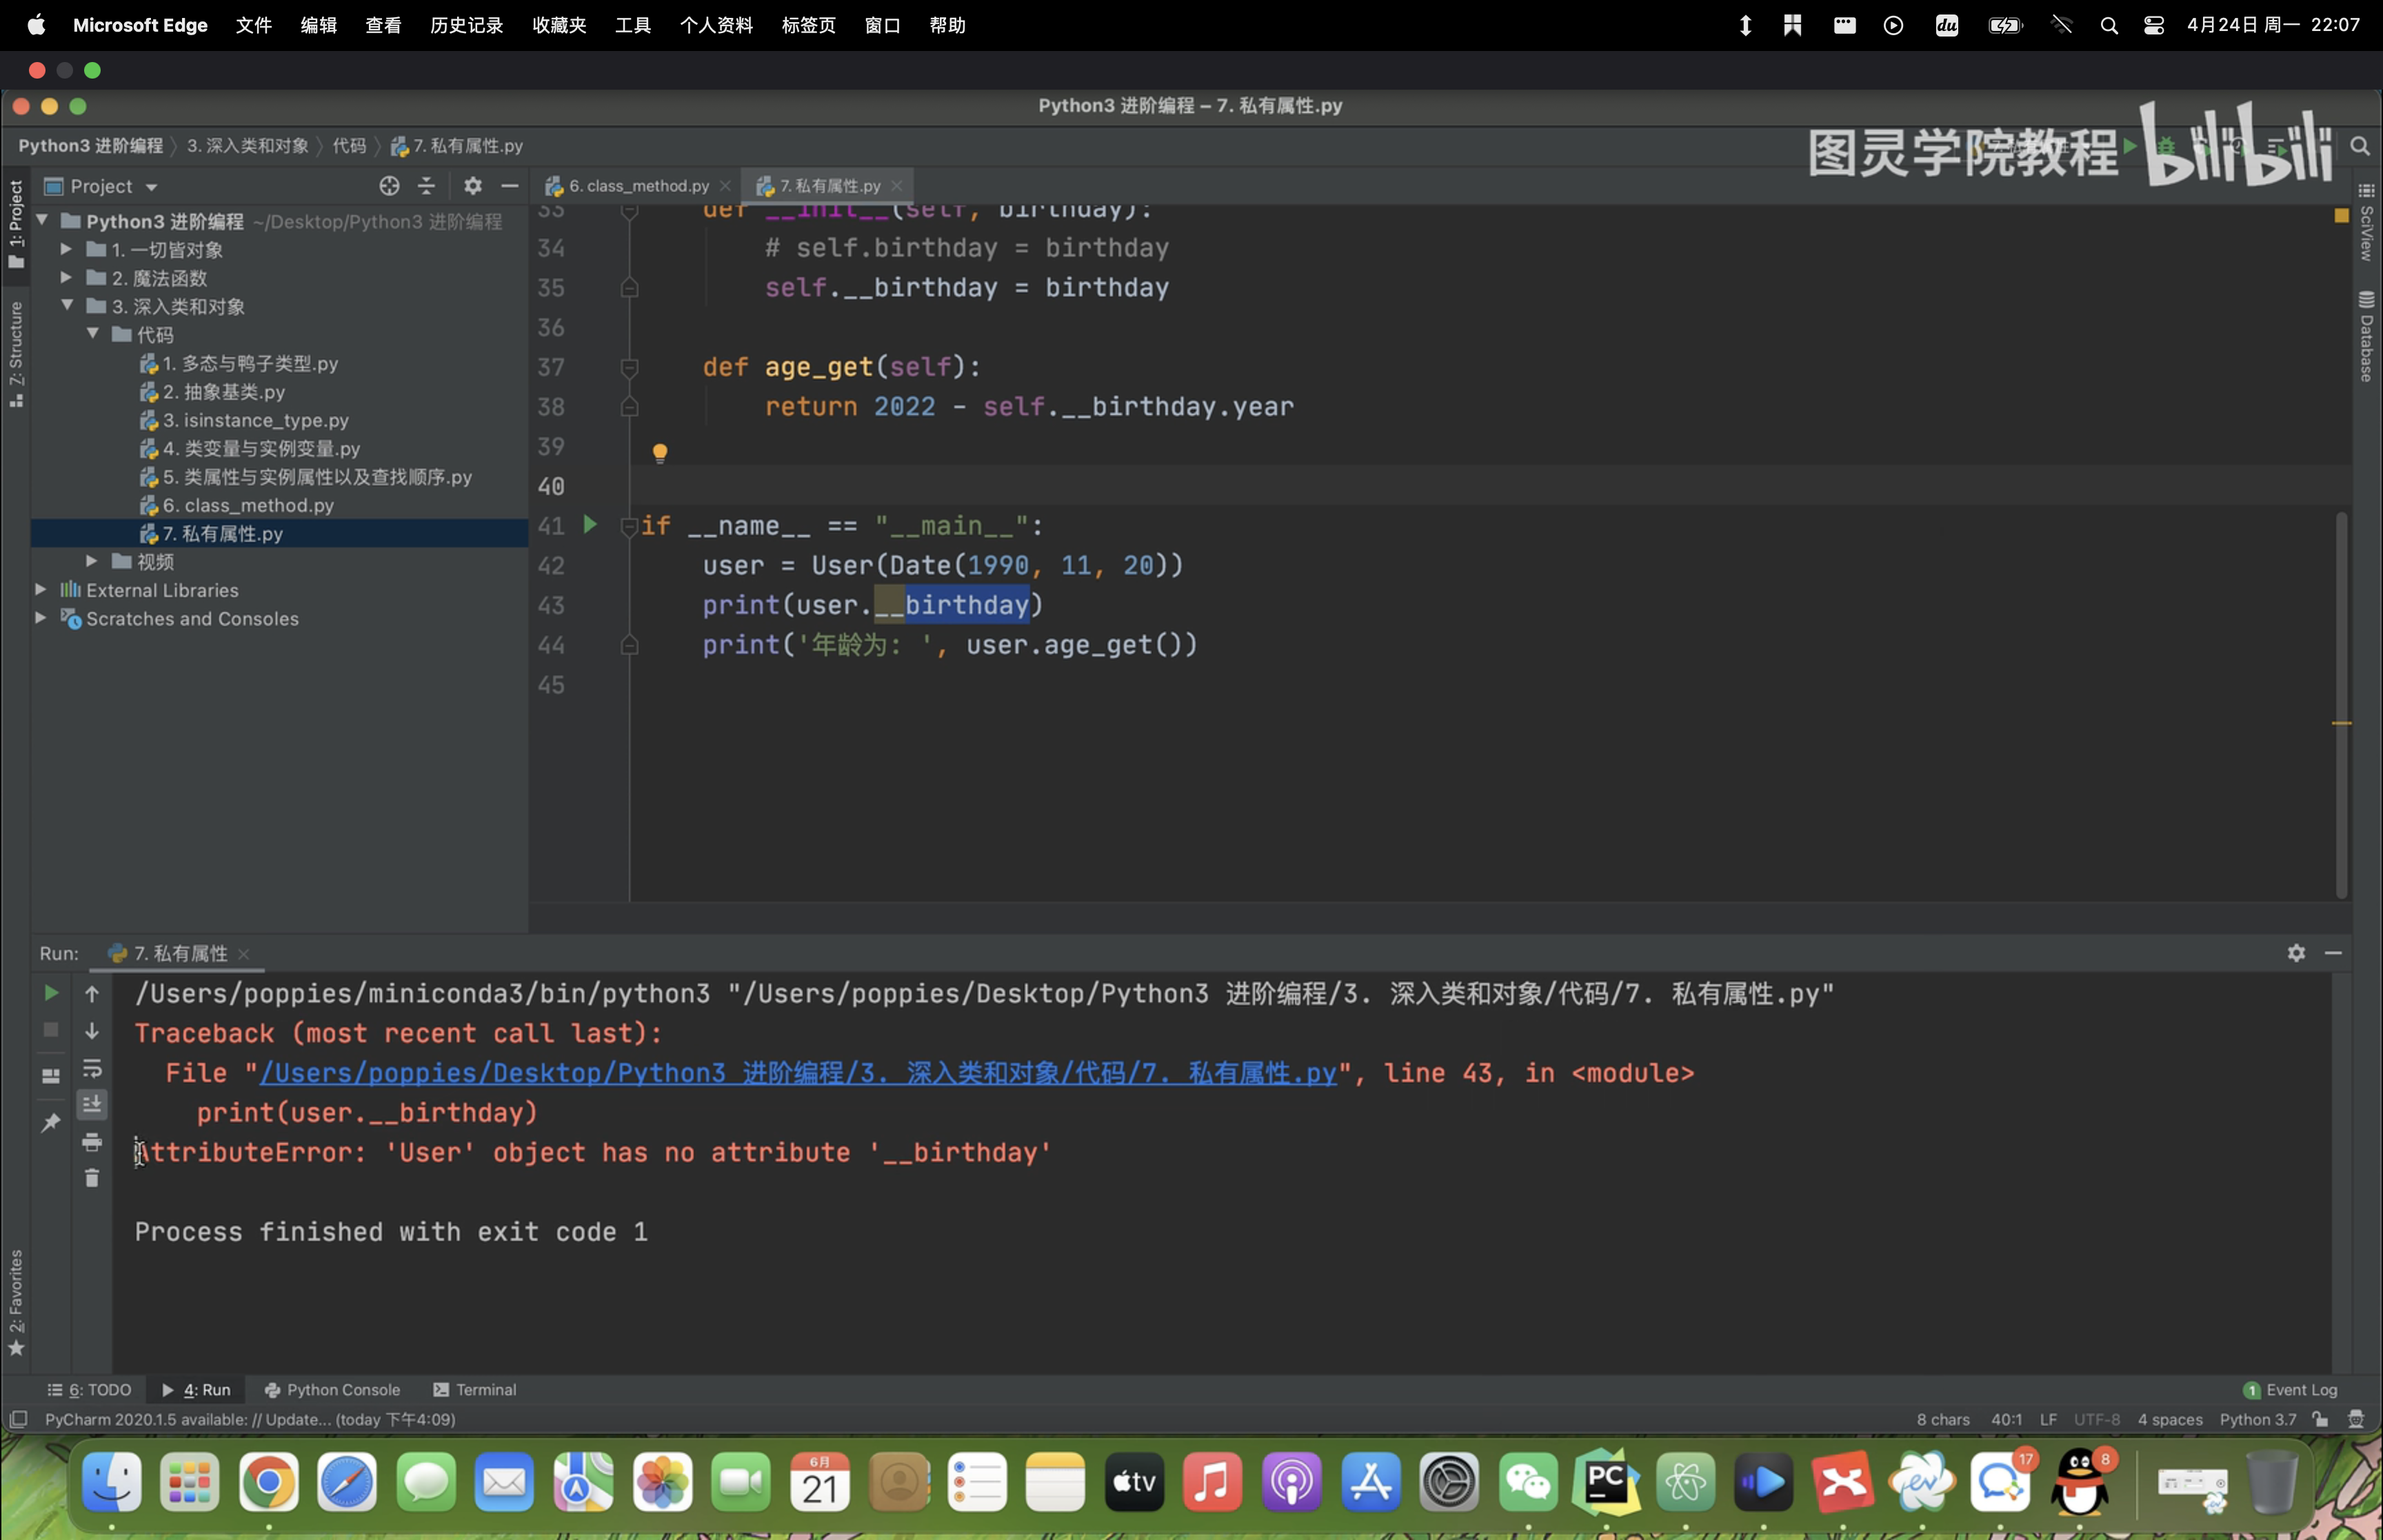This screenshot has height=1540, width=2383.
Task: Open PyCharm from the Dock
Action: (x=1607, y=1482)
